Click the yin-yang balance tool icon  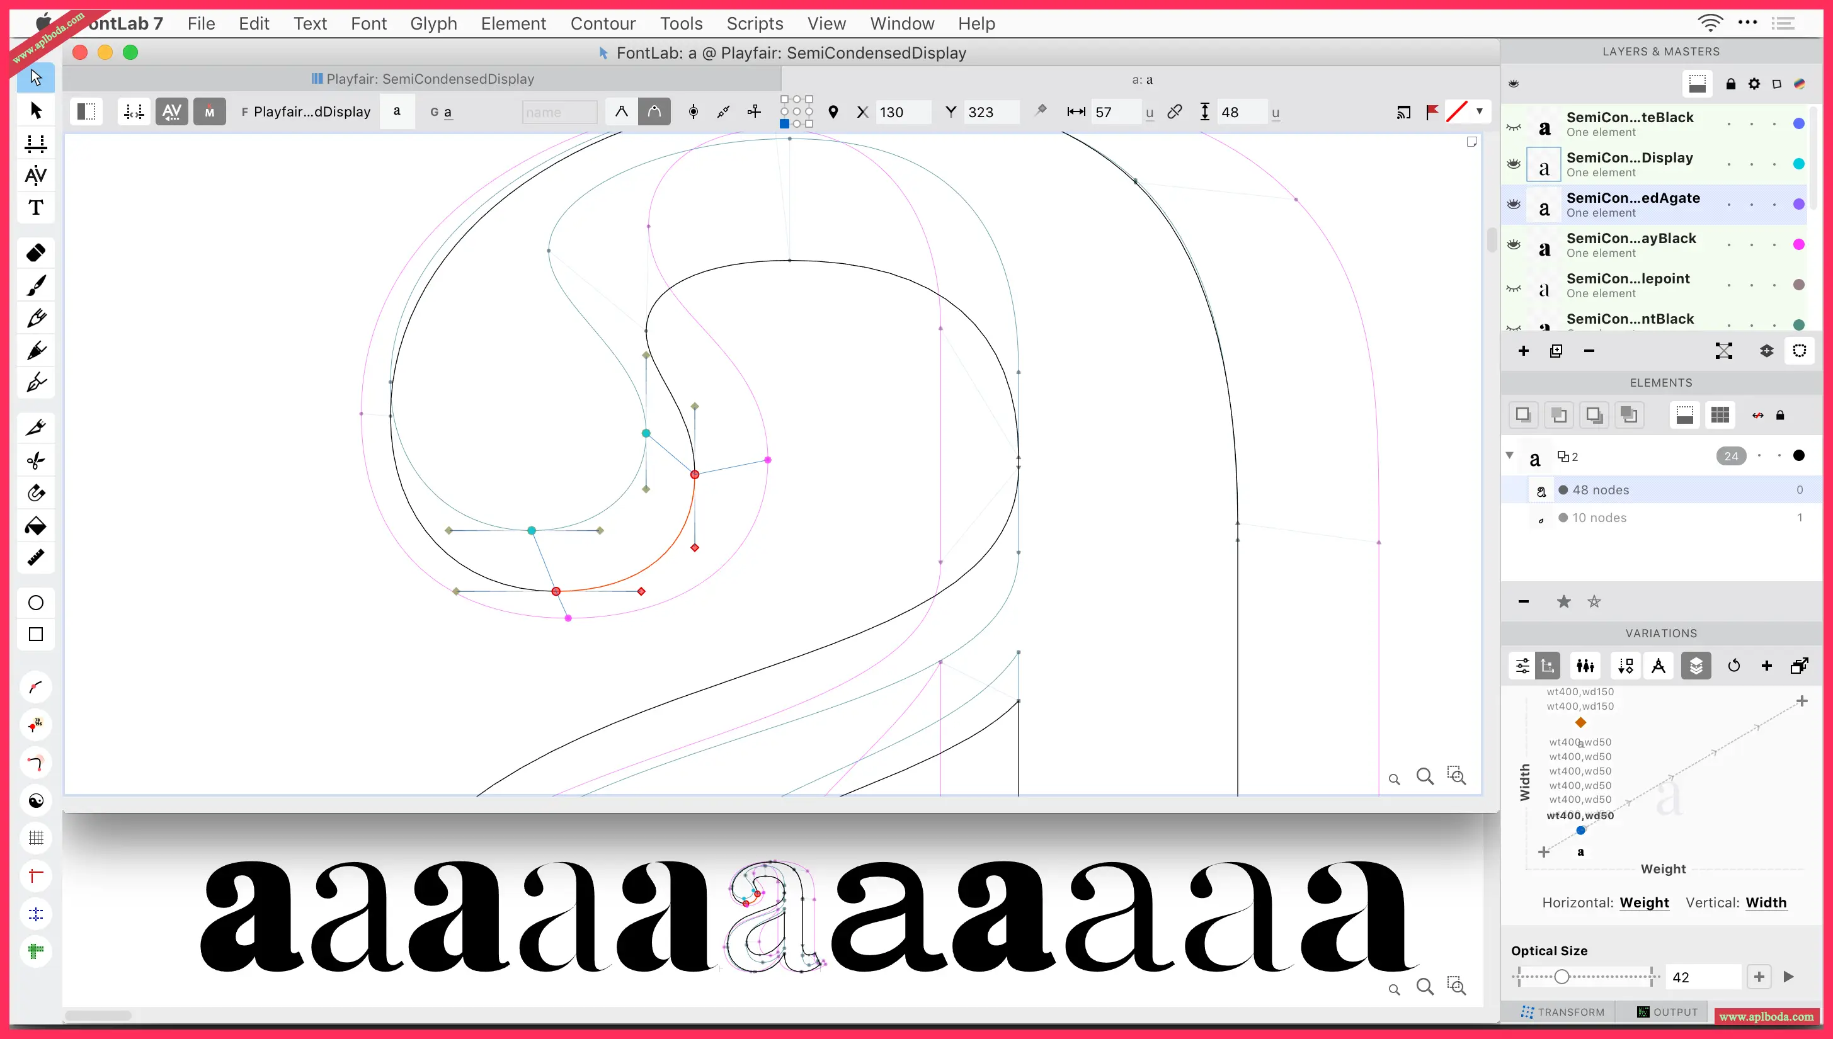36,800
